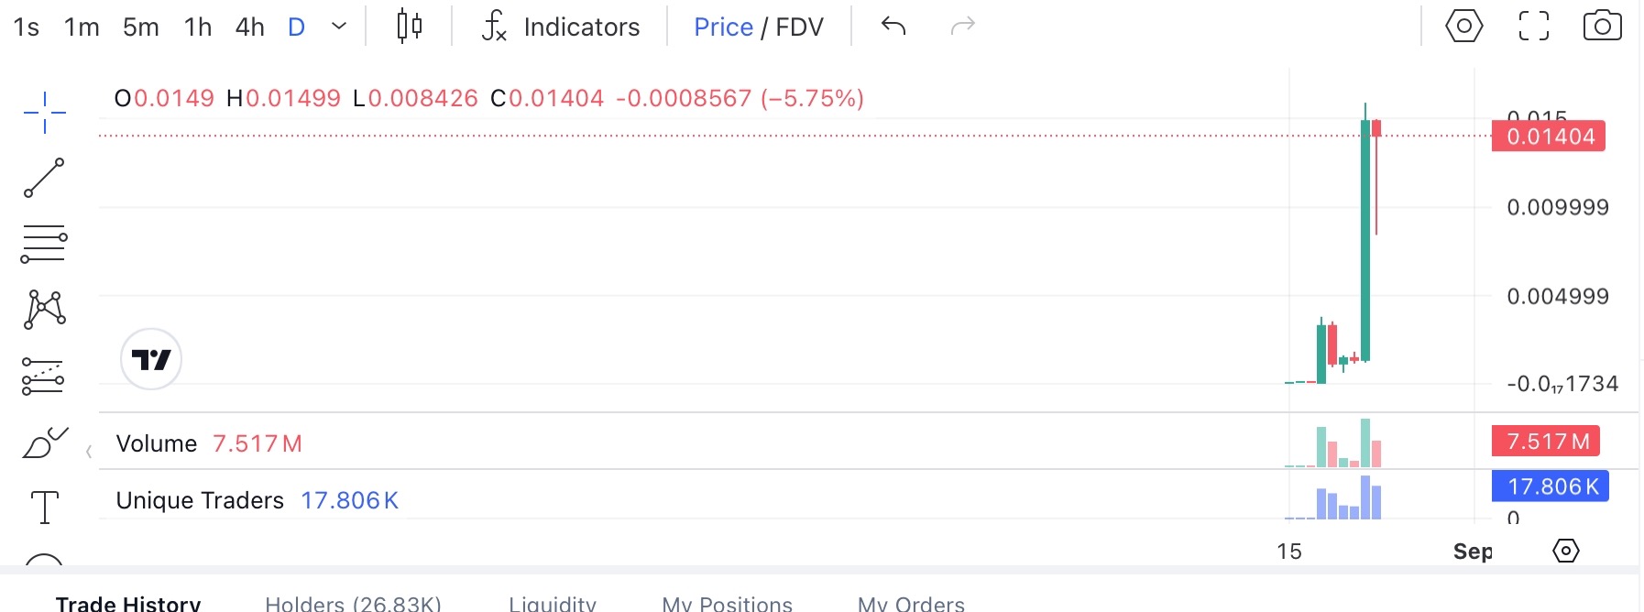The image size is (1644, 612).
Task: Take a chart snapshot with camera icon
Action: [1602, 26]
